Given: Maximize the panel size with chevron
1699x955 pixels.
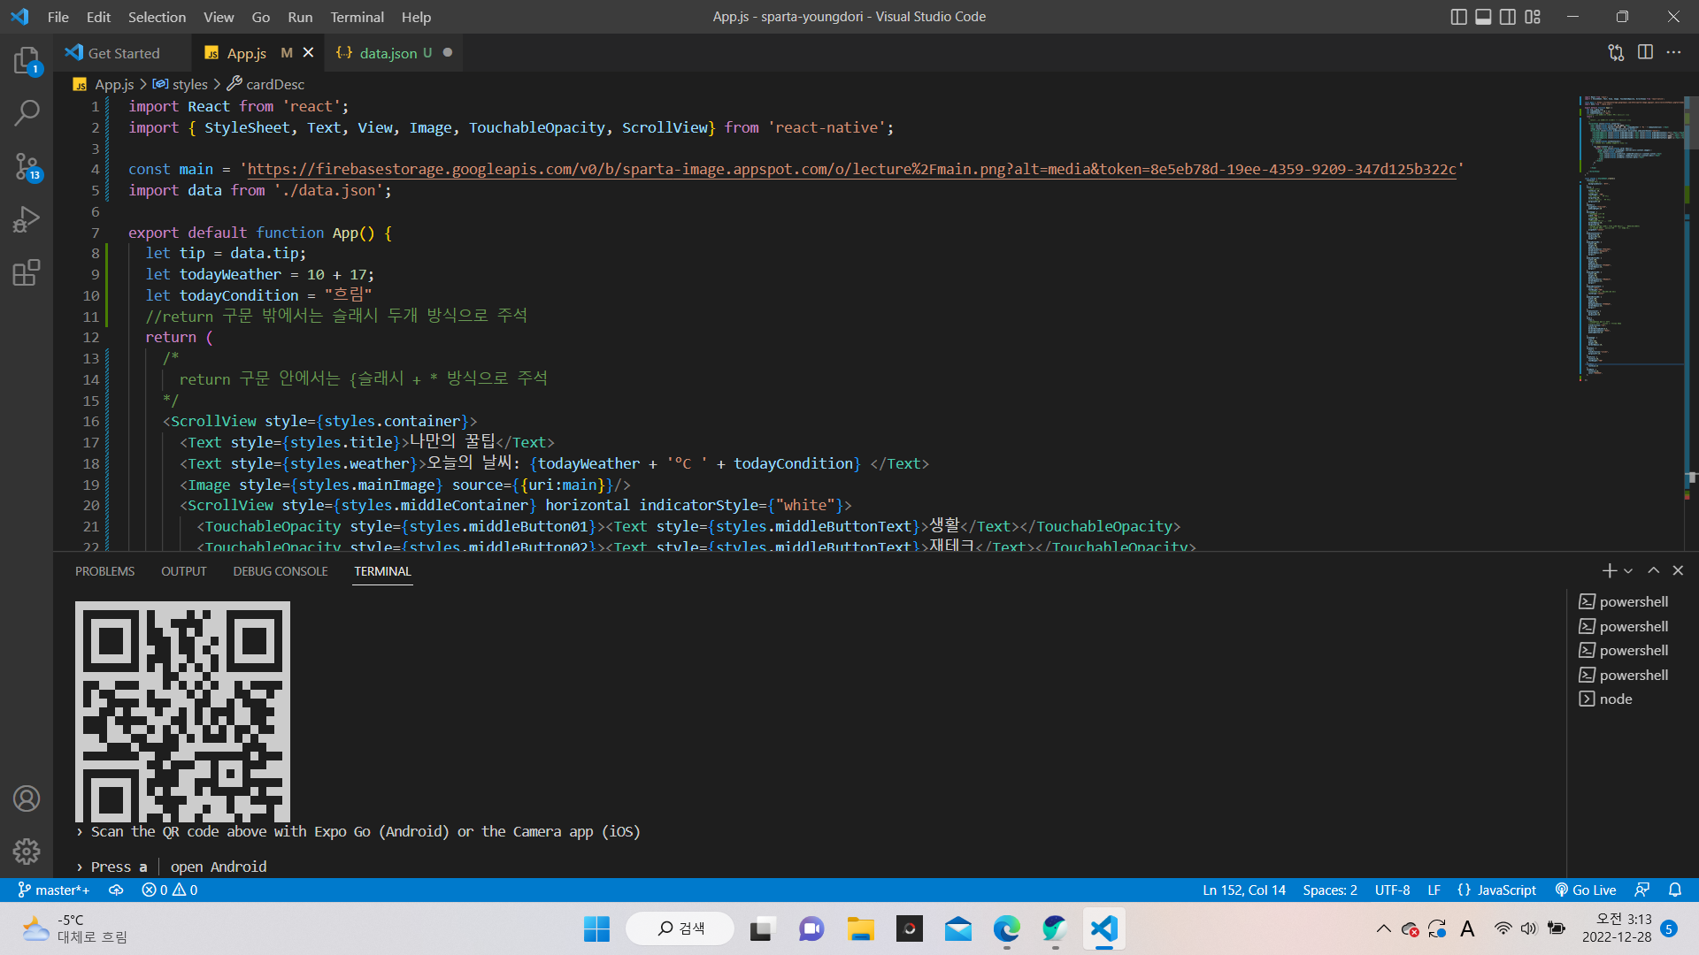Looking at the screenshot, I should point(1653,571).
